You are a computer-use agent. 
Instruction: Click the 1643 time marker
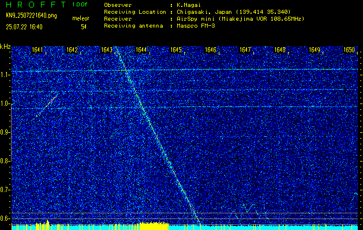pyautogui.click(x=107, y=50)
